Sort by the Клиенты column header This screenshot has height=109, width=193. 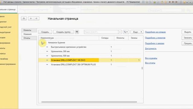(x=121, y=38)
